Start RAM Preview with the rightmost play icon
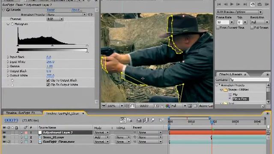274x154 pixels. point(267,4)
